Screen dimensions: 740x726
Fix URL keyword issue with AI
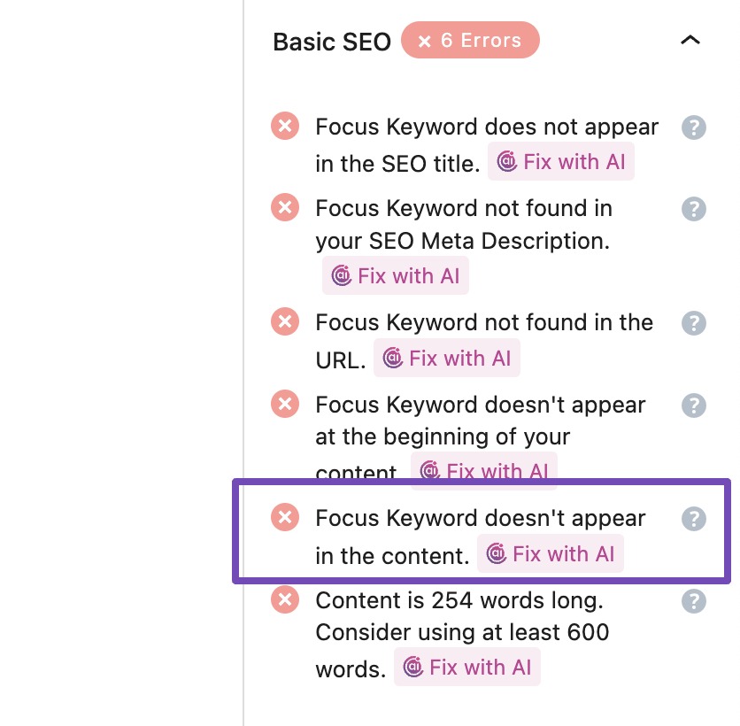click(447, 358)
